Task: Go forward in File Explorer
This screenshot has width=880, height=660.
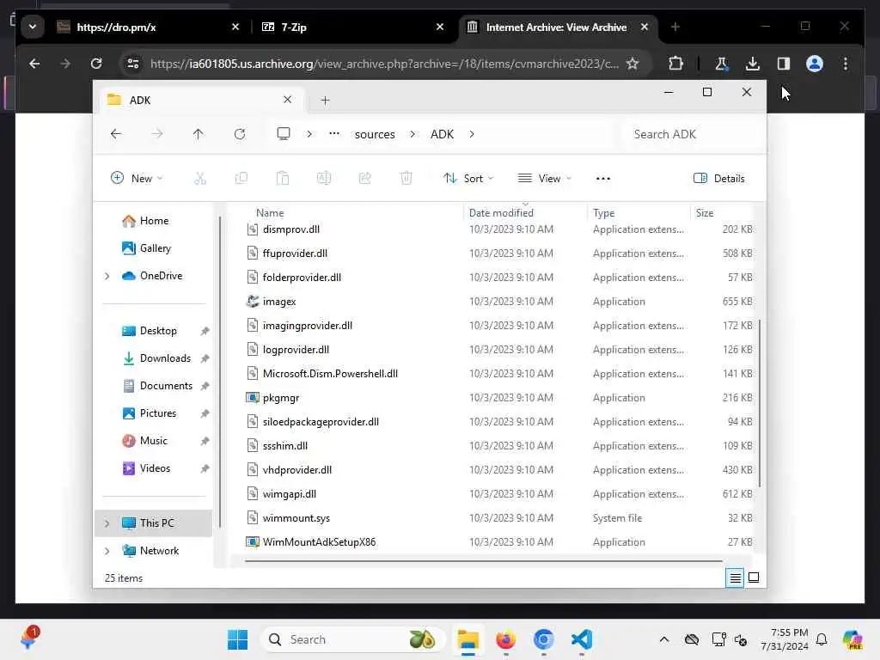Action: click(157, 134)
